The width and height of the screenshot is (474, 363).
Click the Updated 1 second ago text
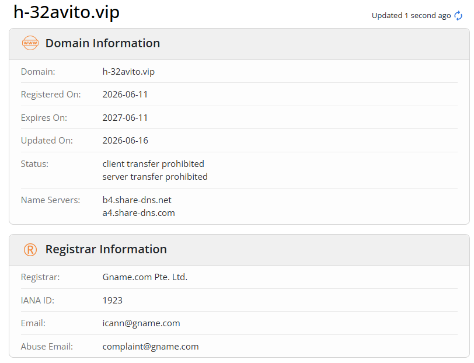(x=411, y=15)
